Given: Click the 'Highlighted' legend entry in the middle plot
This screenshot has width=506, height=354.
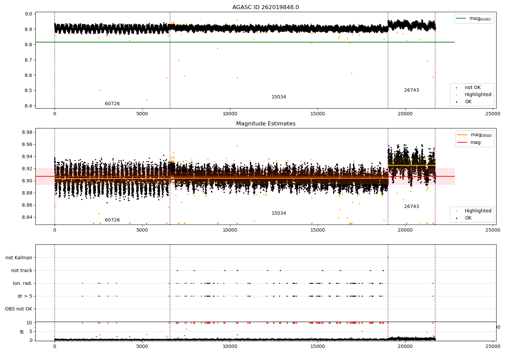Looking at the screenshot, I should point(474,211).
